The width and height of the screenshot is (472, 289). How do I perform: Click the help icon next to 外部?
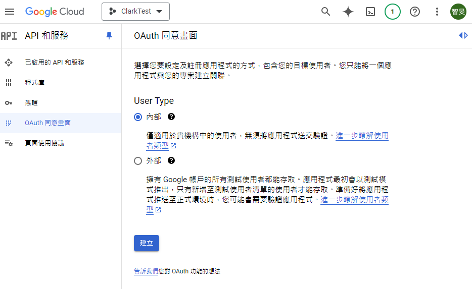click(171, 161)
